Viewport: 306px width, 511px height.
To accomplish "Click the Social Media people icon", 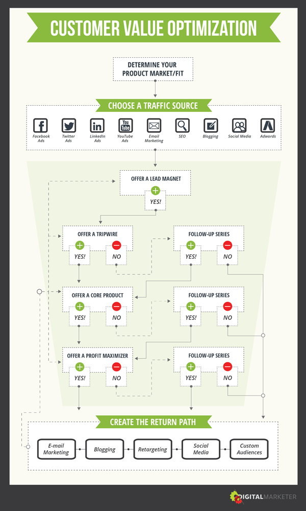I will [239, 126].
